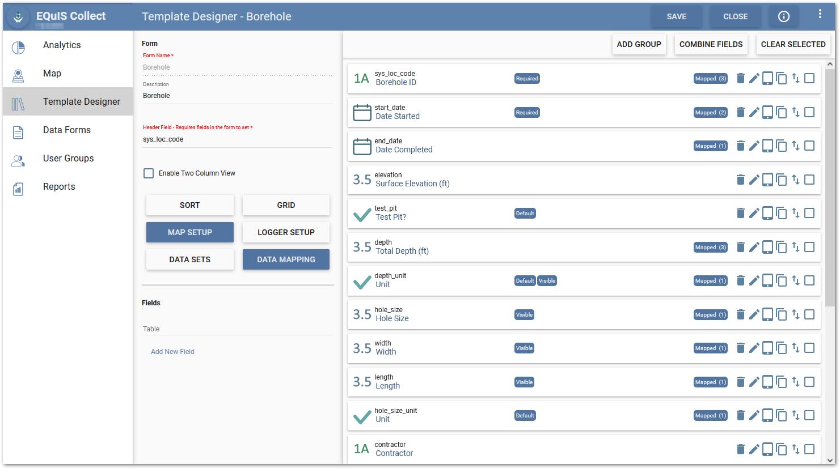Edit the length field with pencil icon

pos(754,382)
